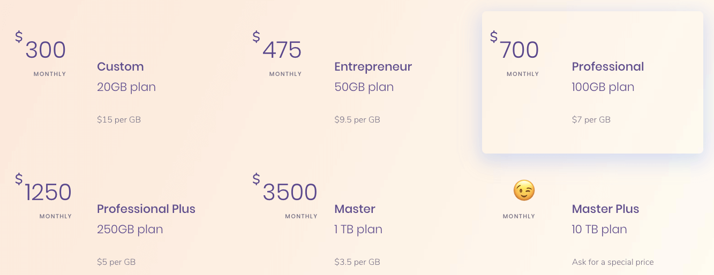This screenshot has width=714, height=275.
Task: Choose the Professional Plus plan title
Action: (x=146, y=209)
